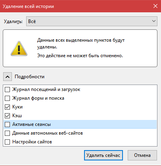Open the Удалить time range dropdown

[92, 21]
